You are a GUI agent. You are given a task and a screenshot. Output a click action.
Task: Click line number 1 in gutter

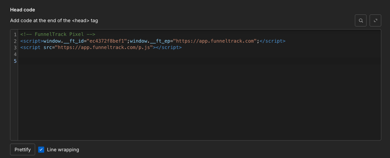point(15,35)
